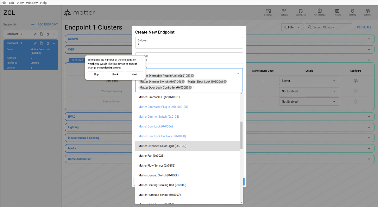Image resolution: width=378 pixels, height=207 pixels.
Task: Remove Matter Dimmer Switch chip via its X
Action: coord(183,82)
